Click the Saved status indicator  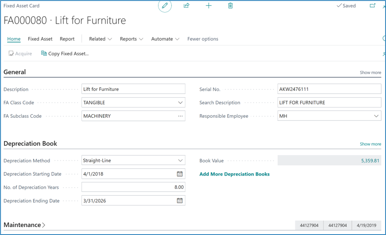click(x=346, y=6)
